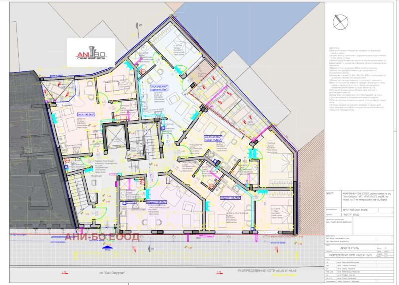Select the Студио2 area label
Screen dimensions: 399x285
tap(156, 202)
